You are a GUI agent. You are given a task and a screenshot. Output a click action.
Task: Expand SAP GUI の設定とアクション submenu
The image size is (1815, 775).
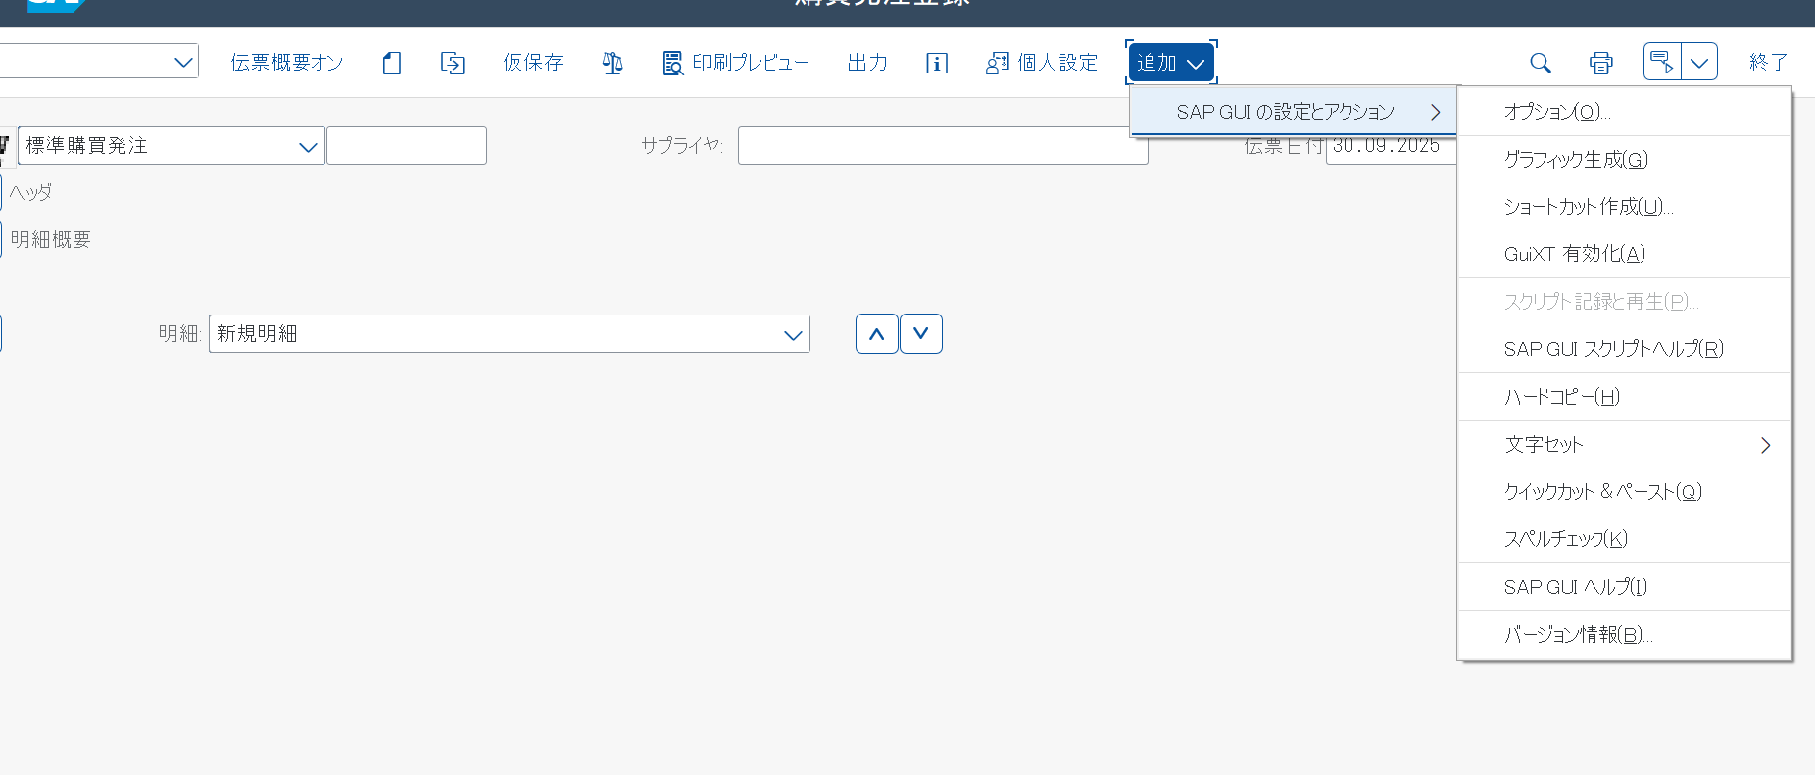point(1294,112)
